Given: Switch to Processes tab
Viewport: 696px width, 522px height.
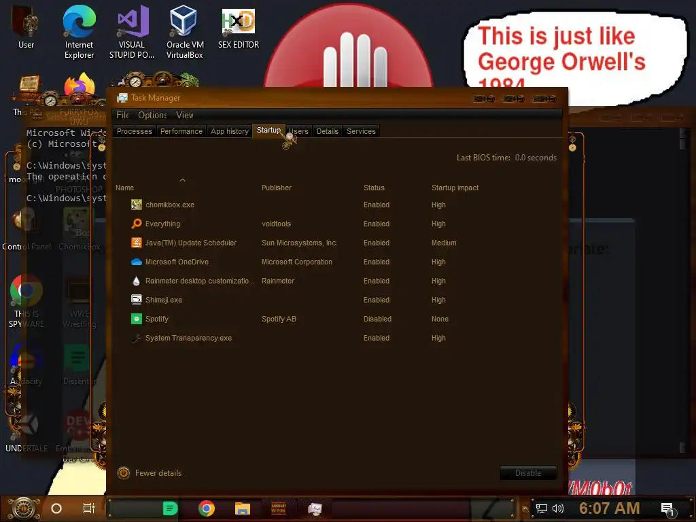Looking at the screenshot, I should pos(135,131).
